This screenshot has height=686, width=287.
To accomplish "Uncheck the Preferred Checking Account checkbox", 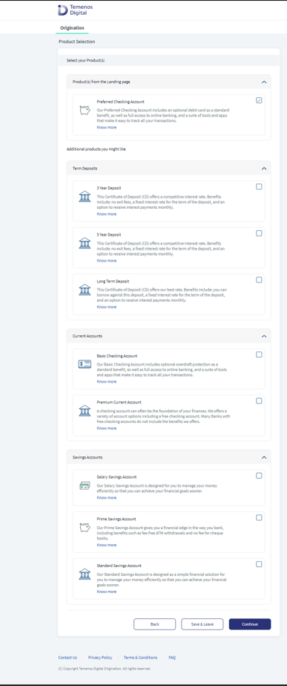I will pos(259,100).
